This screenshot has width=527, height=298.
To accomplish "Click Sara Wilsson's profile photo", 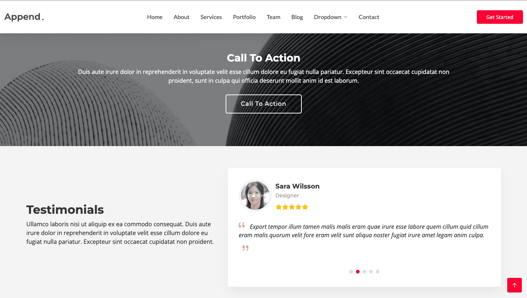I will [255, 195].
